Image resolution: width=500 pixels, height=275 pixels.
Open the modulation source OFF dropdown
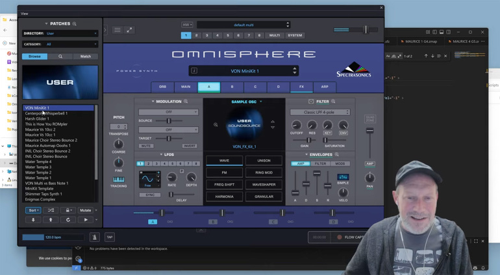pos(168,112)
